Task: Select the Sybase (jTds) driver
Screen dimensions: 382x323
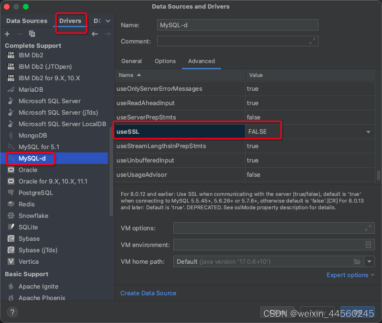Action: coord(38,250)
